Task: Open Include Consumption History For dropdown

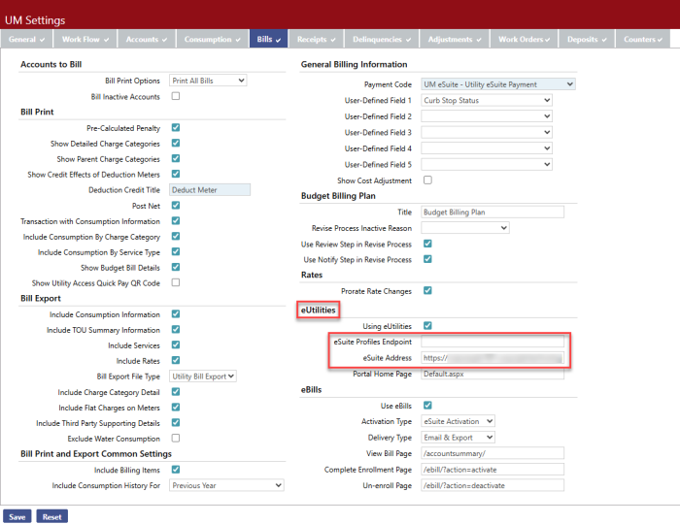Action: click(226, 485)
